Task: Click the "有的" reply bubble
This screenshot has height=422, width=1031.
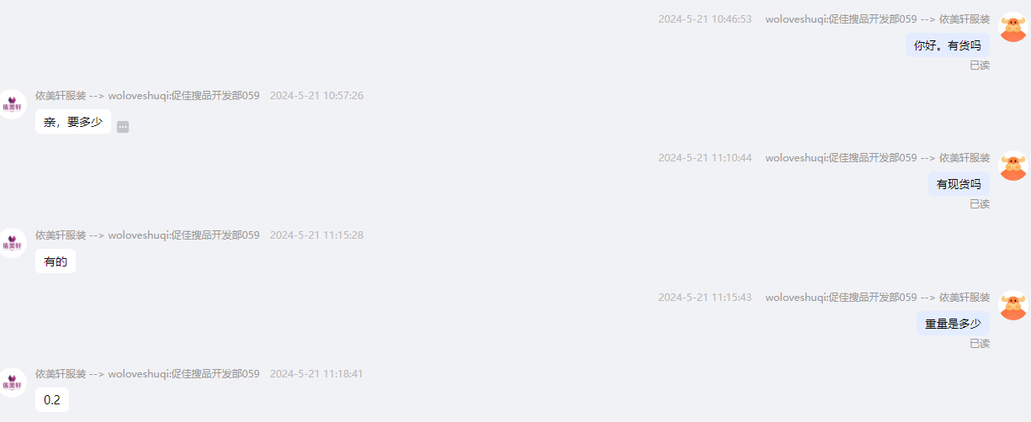Action: click(x=56, y=261)
